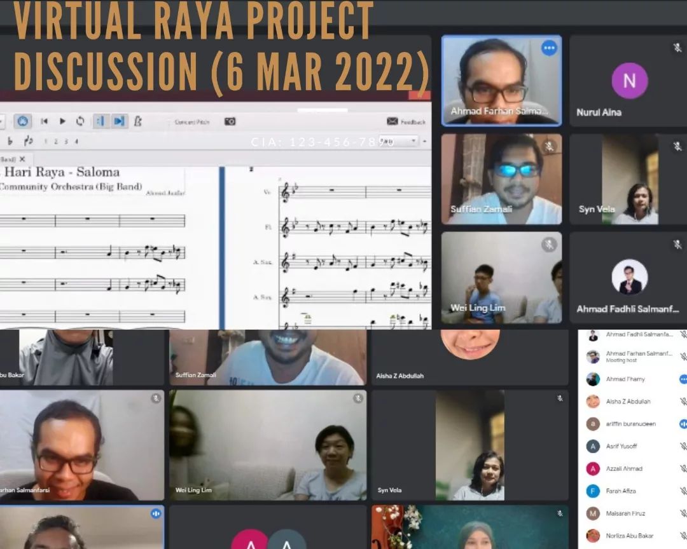This screenshot has height=549, width=687.
Task: Close the Big Band score tab
Action: pos(22,159)
